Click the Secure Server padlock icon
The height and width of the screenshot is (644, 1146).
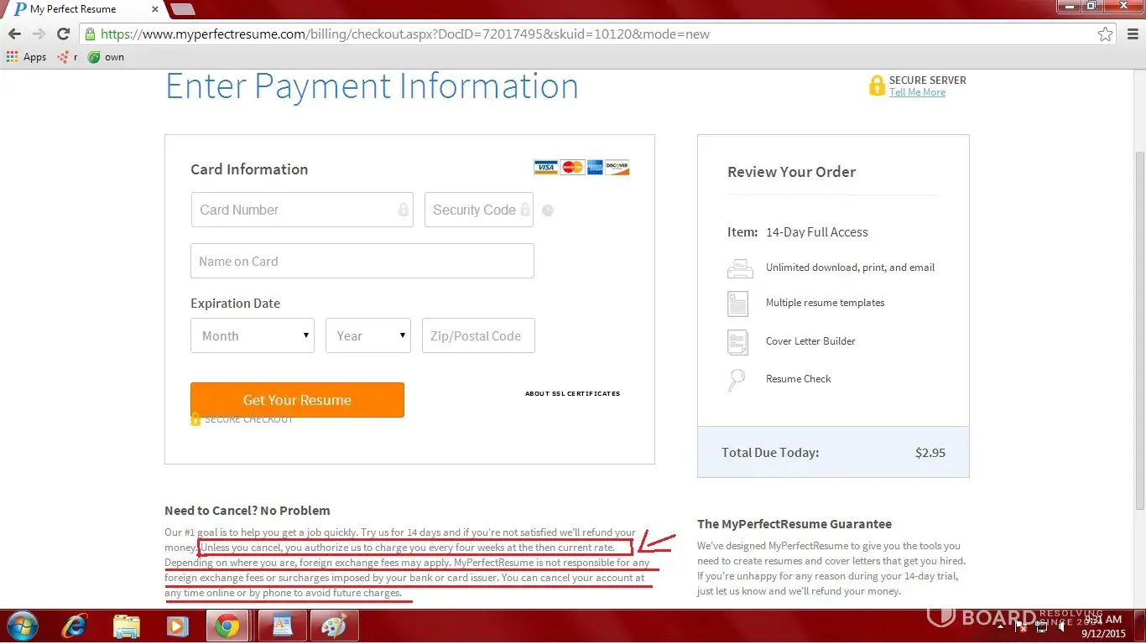click(877, 86)
